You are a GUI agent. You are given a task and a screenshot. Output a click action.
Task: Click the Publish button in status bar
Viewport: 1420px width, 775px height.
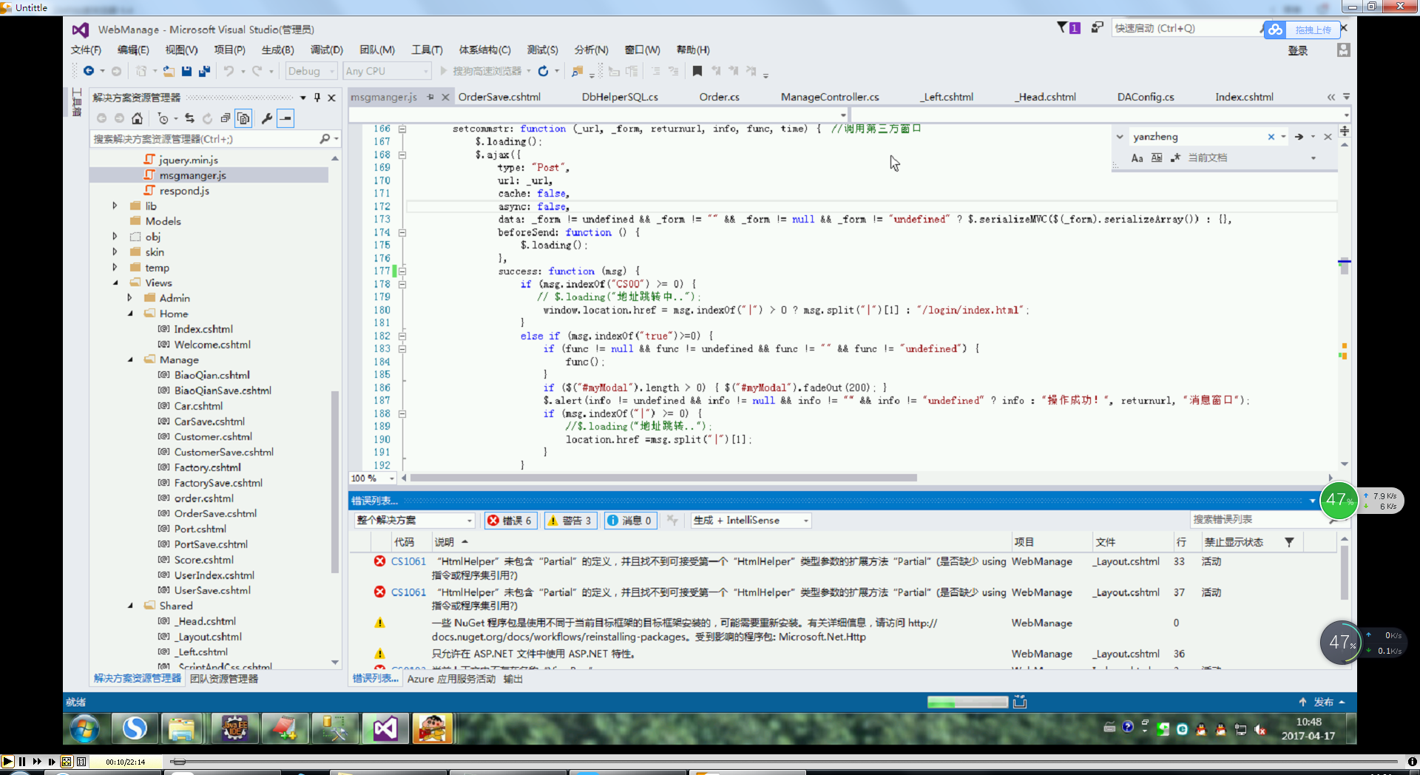click(1322, 702)
